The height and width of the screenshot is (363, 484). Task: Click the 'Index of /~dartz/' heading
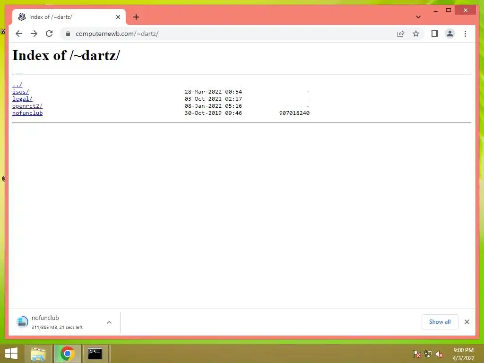tap(66, 56)
